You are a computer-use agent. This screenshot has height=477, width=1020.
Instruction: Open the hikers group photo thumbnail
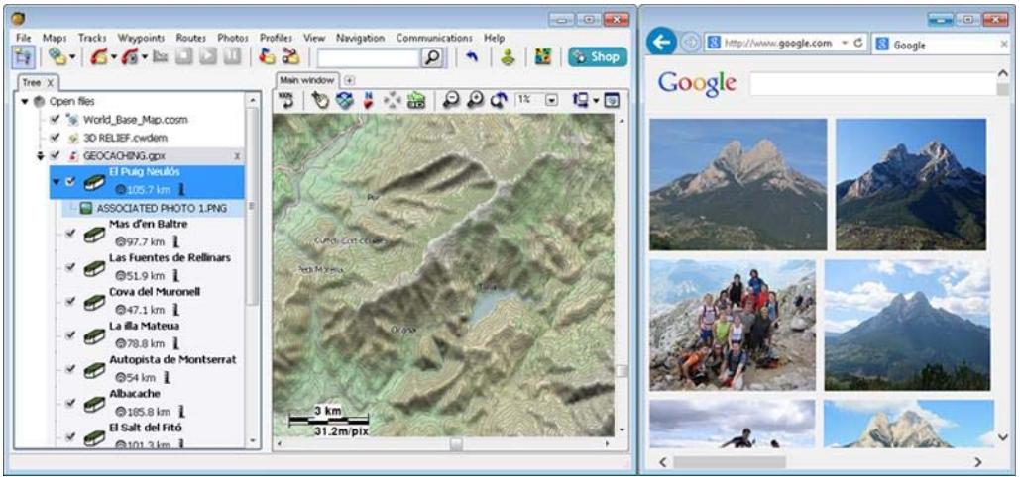[733, 325]
